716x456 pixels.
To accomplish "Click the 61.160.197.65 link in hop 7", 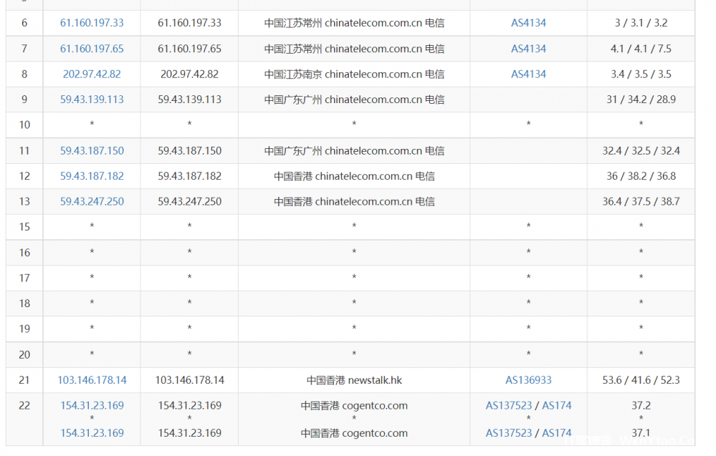I will point(91,48).
